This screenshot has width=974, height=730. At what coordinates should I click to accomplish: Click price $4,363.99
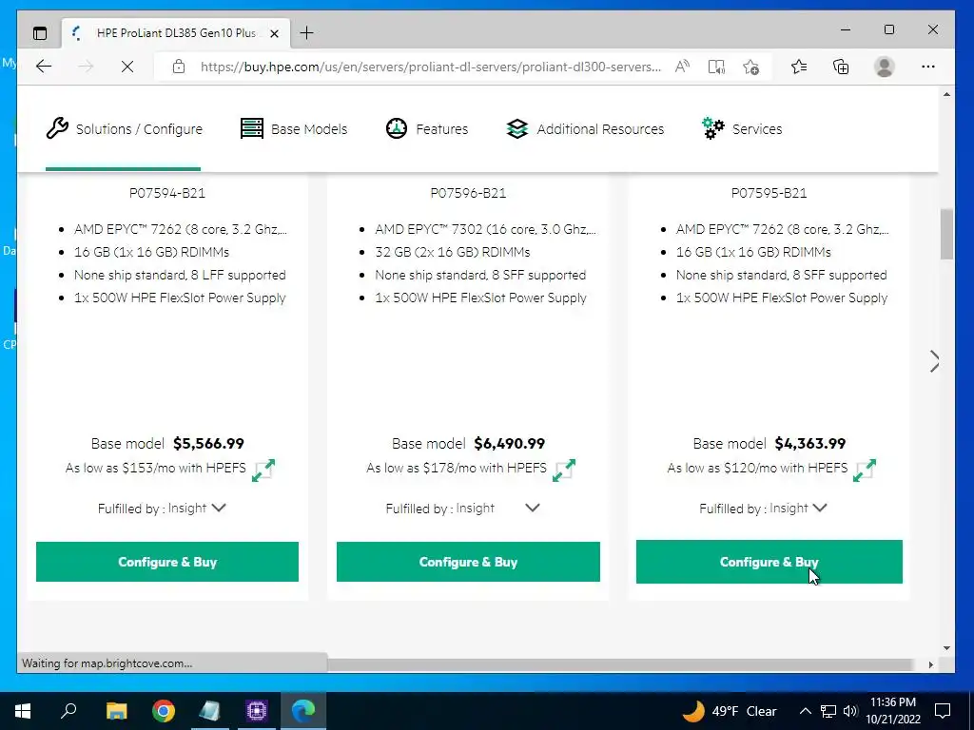810,443
